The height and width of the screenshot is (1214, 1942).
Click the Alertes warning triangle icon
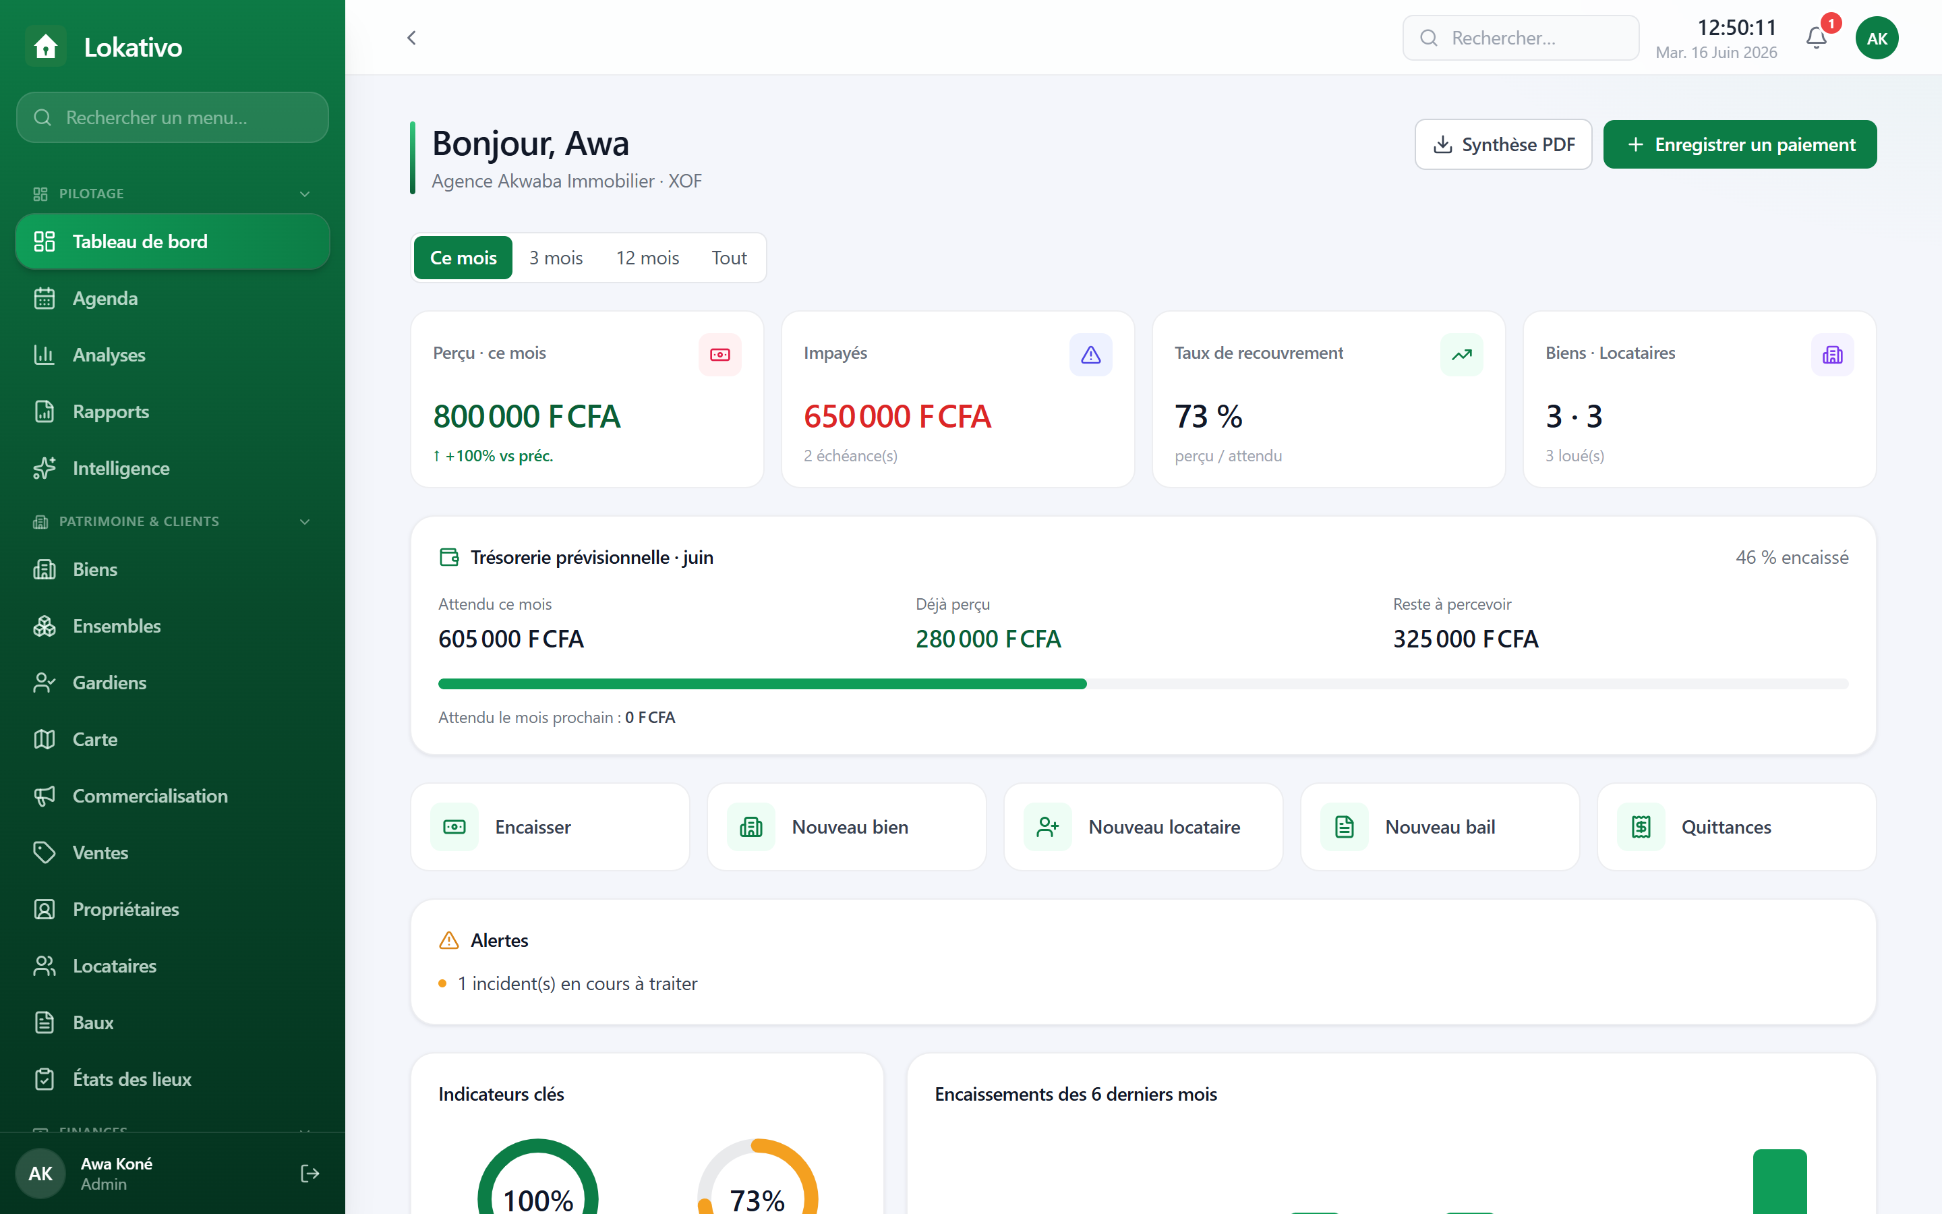[x=449, y=940]
